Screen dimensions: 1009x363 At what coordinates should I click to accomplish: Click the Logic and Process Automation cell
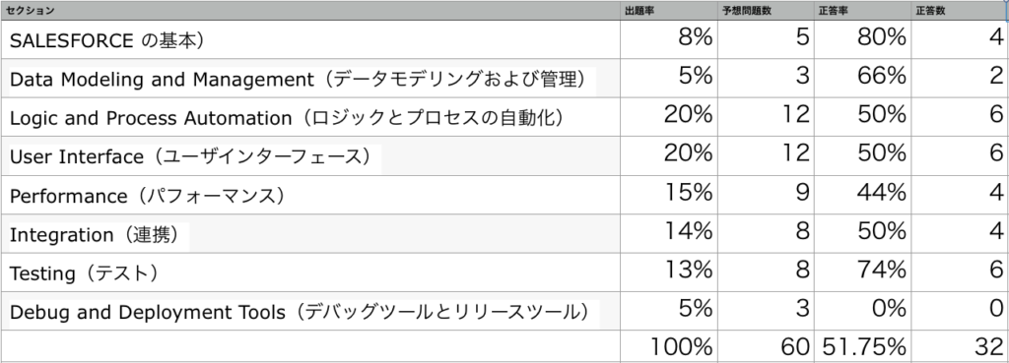tap(310, 117)
